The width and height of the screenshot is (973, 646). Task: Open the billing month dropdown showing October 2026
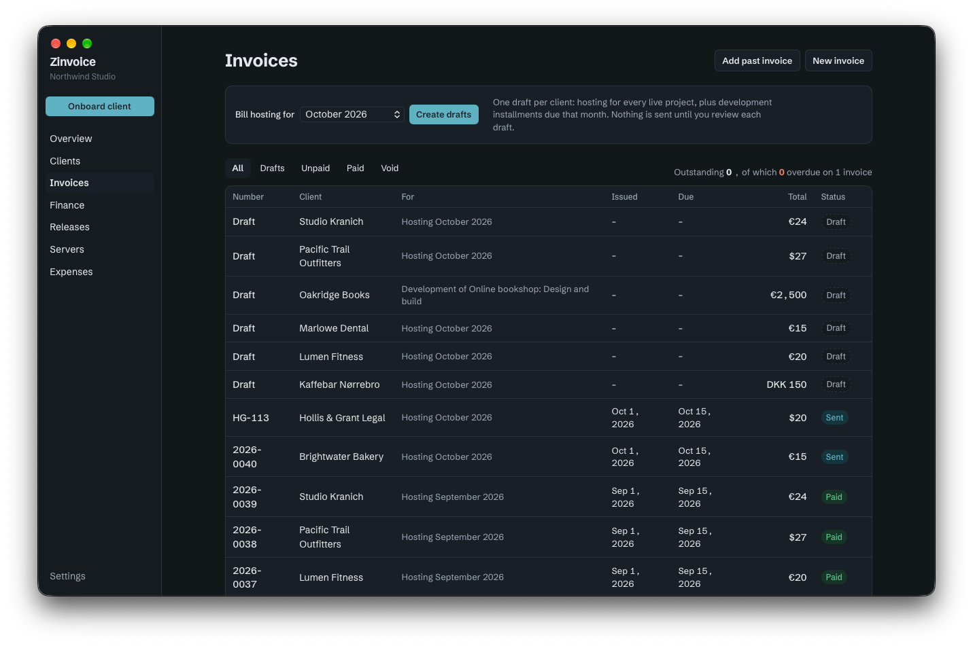[x=352, y=114]
